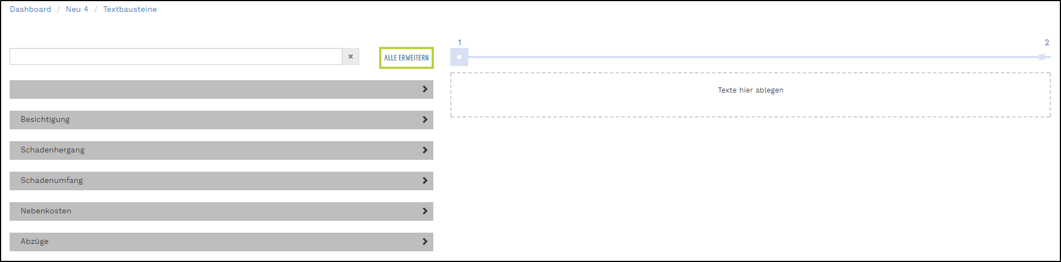Screen dimensions: 1061x262
Task: Expand the Schadenumfang section
Action: coord(51,181)
